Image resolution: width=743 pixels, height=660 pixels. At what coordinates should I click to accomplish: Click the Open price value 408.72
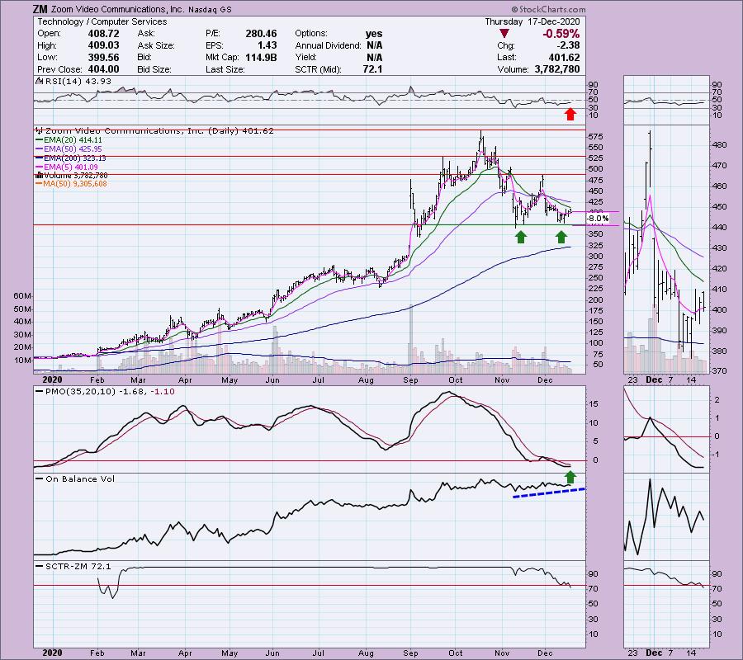point(103,34)
